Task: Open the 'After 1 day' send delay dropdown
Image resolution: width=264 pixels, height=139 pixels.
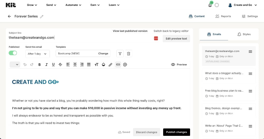Action: [x=37, y=54]
